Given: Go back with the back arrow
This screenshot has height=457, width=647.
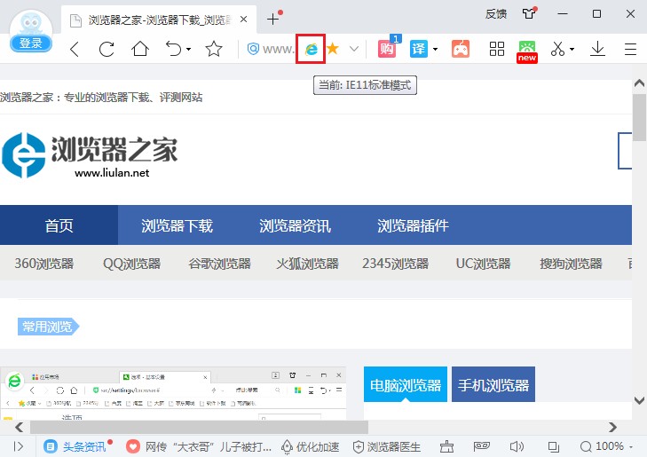Looking at the screenshot, I should pyautogui.click(x=75, y=49).
